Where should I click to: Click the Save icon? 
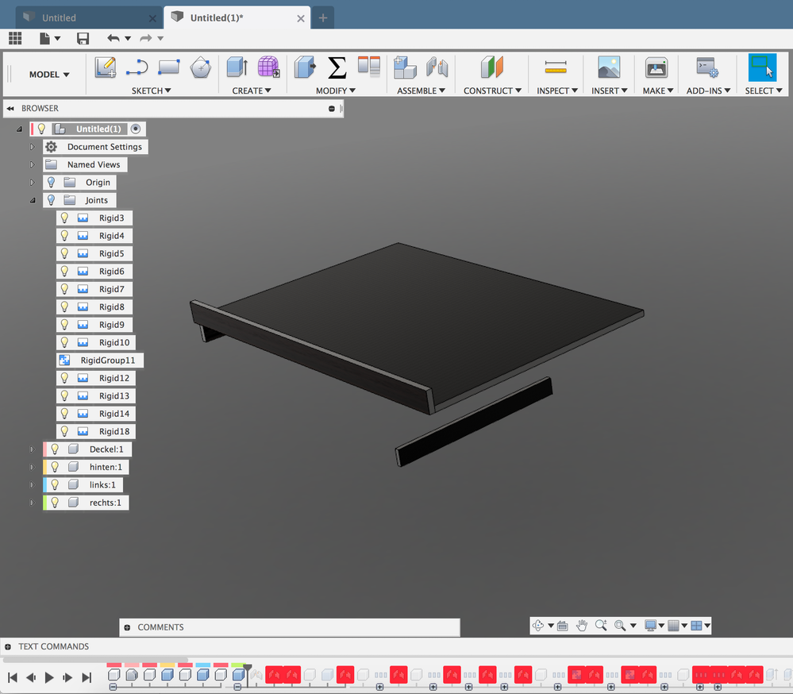point(83,38)
